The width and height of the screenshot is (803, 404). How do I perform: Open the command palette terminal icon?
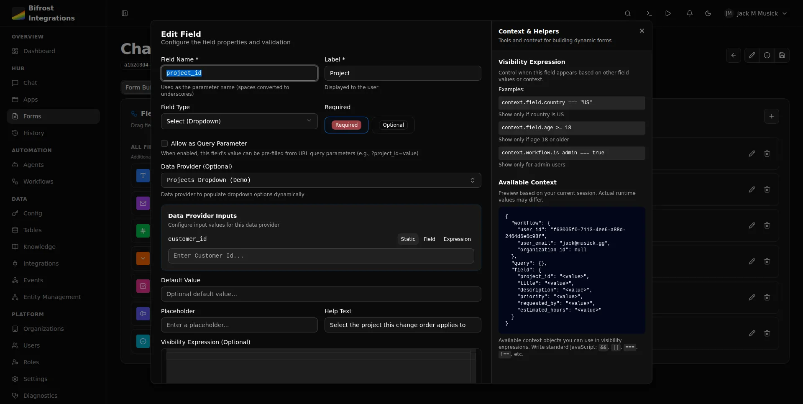tap(648, 13)
